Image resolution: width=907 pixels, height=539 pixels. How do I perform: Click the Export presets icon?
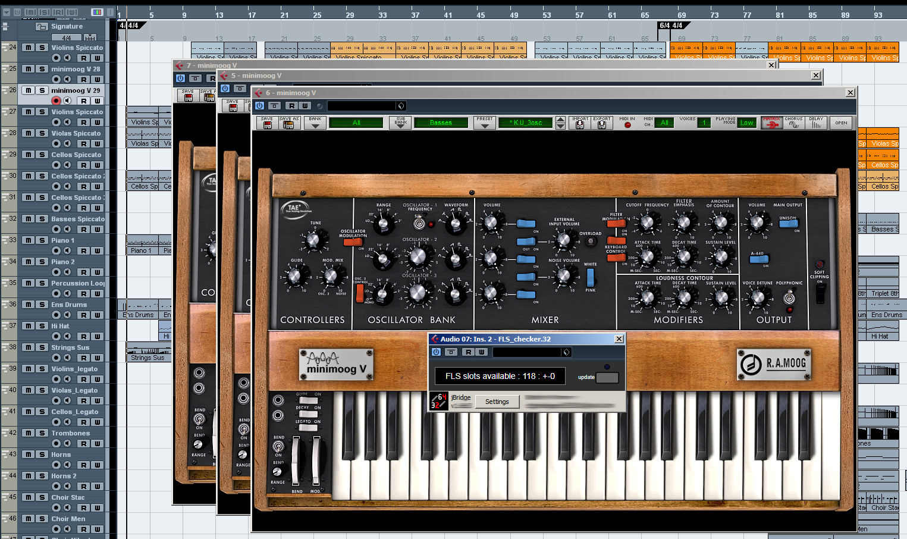coord(602,123)
